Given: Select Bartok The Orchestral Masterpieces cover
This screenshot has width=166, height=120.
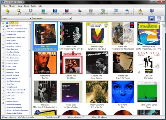Looking at the screenshot, I should 123,34.
